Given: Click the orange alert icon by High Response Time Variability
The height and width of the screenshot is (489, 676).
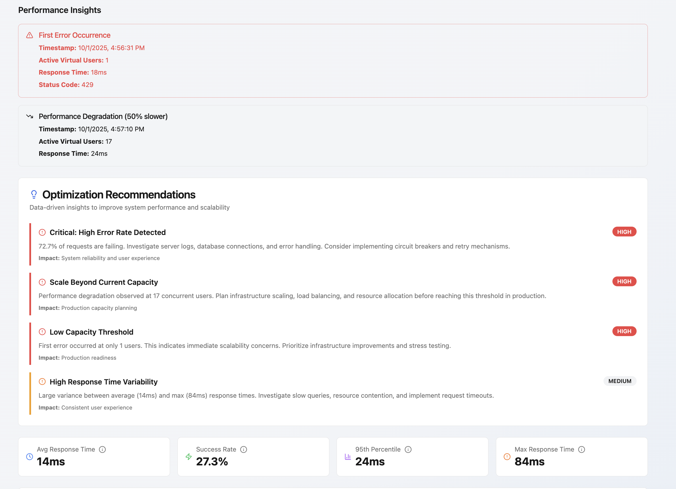Looking at the screenshot, I should coord(42,382).
